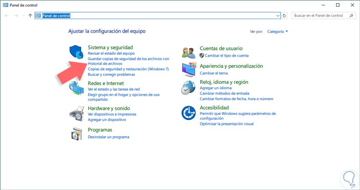Click Agregar un idioma
This screenshot has width=360, height=190.
[216, 88]
